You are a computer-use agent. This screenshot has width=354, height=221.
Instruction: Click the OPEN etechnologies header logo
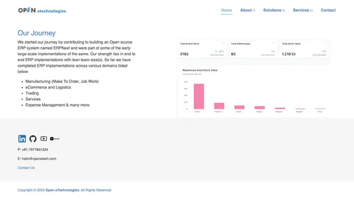[x=42, y=10]
